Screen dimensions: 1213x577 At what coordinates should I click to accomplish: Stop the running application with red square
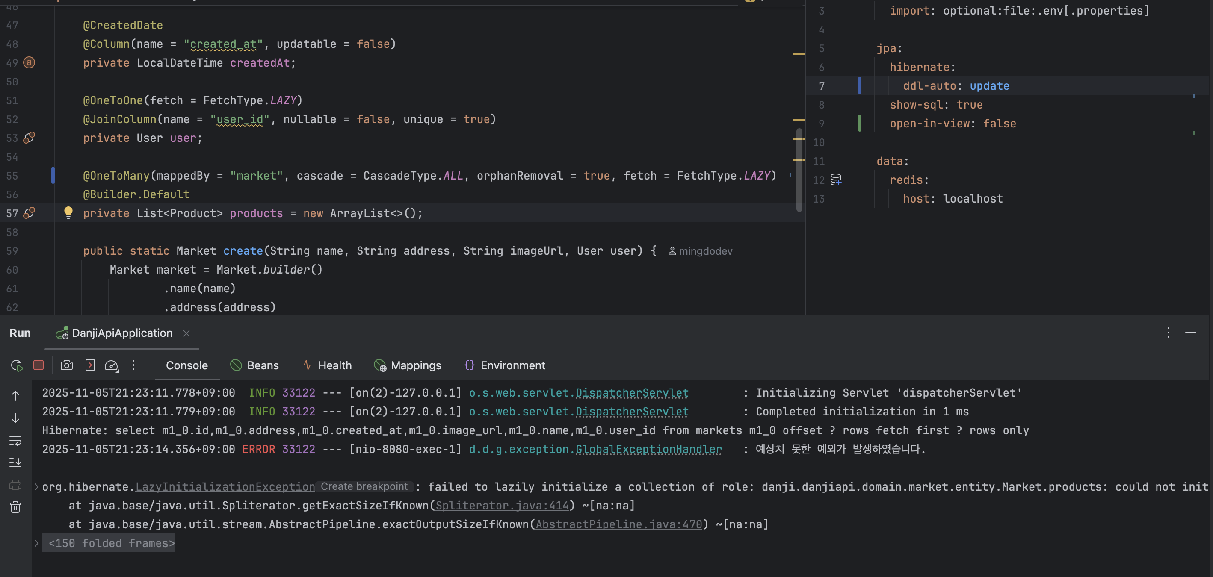(x=38, y=365)
